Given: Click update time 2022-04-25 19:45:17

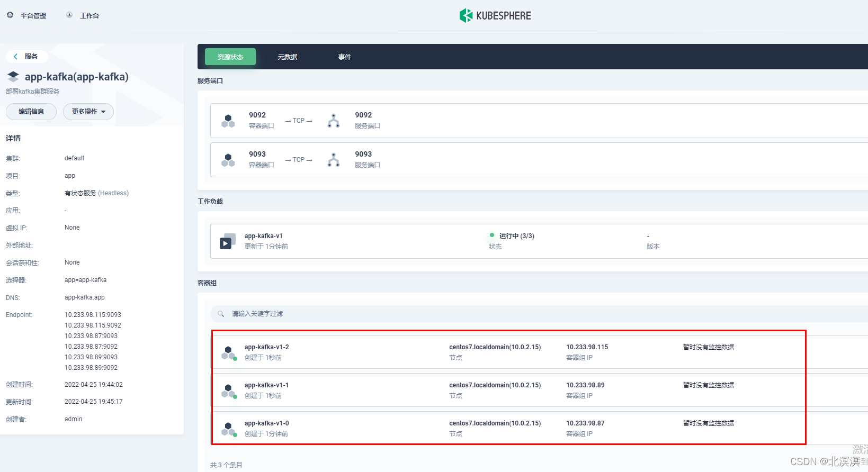Looking at the screenshot, I should [94, 402].
